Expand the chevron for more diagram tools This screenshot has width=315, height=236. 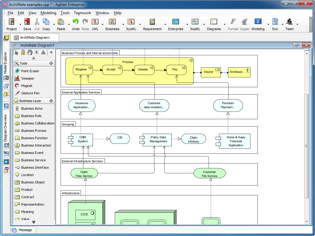point(51,52)
